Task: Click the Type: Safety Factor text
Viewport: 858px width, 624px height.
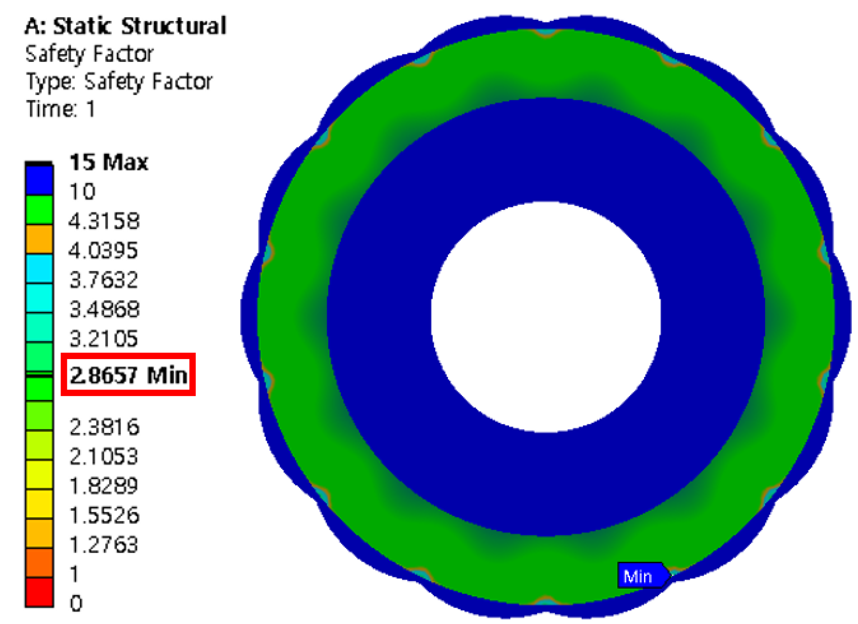Action: coord(119,82)
